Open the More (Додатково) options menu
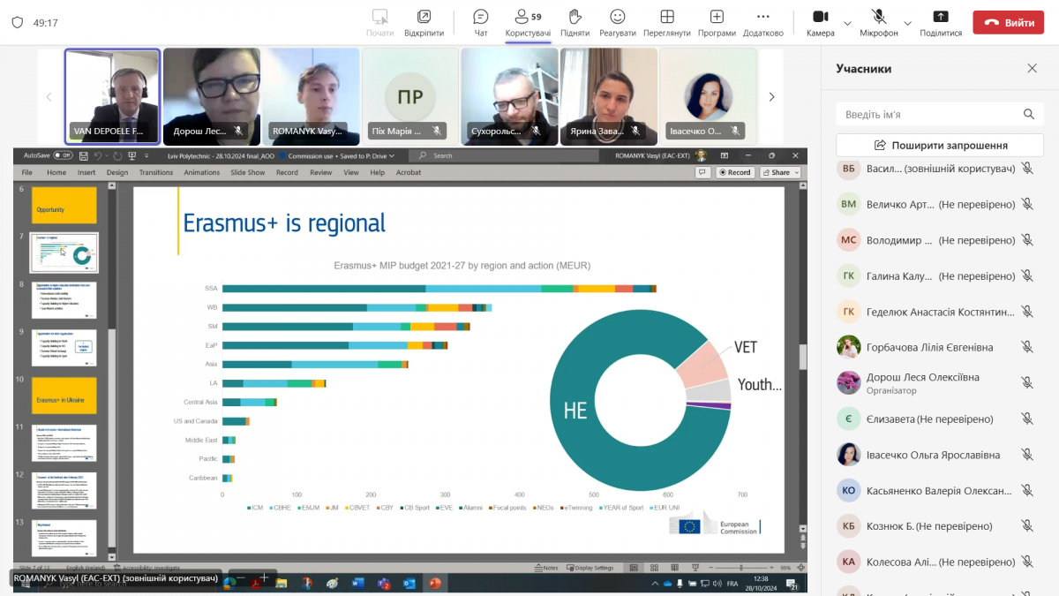Image resolution: width=1059 pixels, height=596 pixels. pyautogui.click(x=762, y=22)
